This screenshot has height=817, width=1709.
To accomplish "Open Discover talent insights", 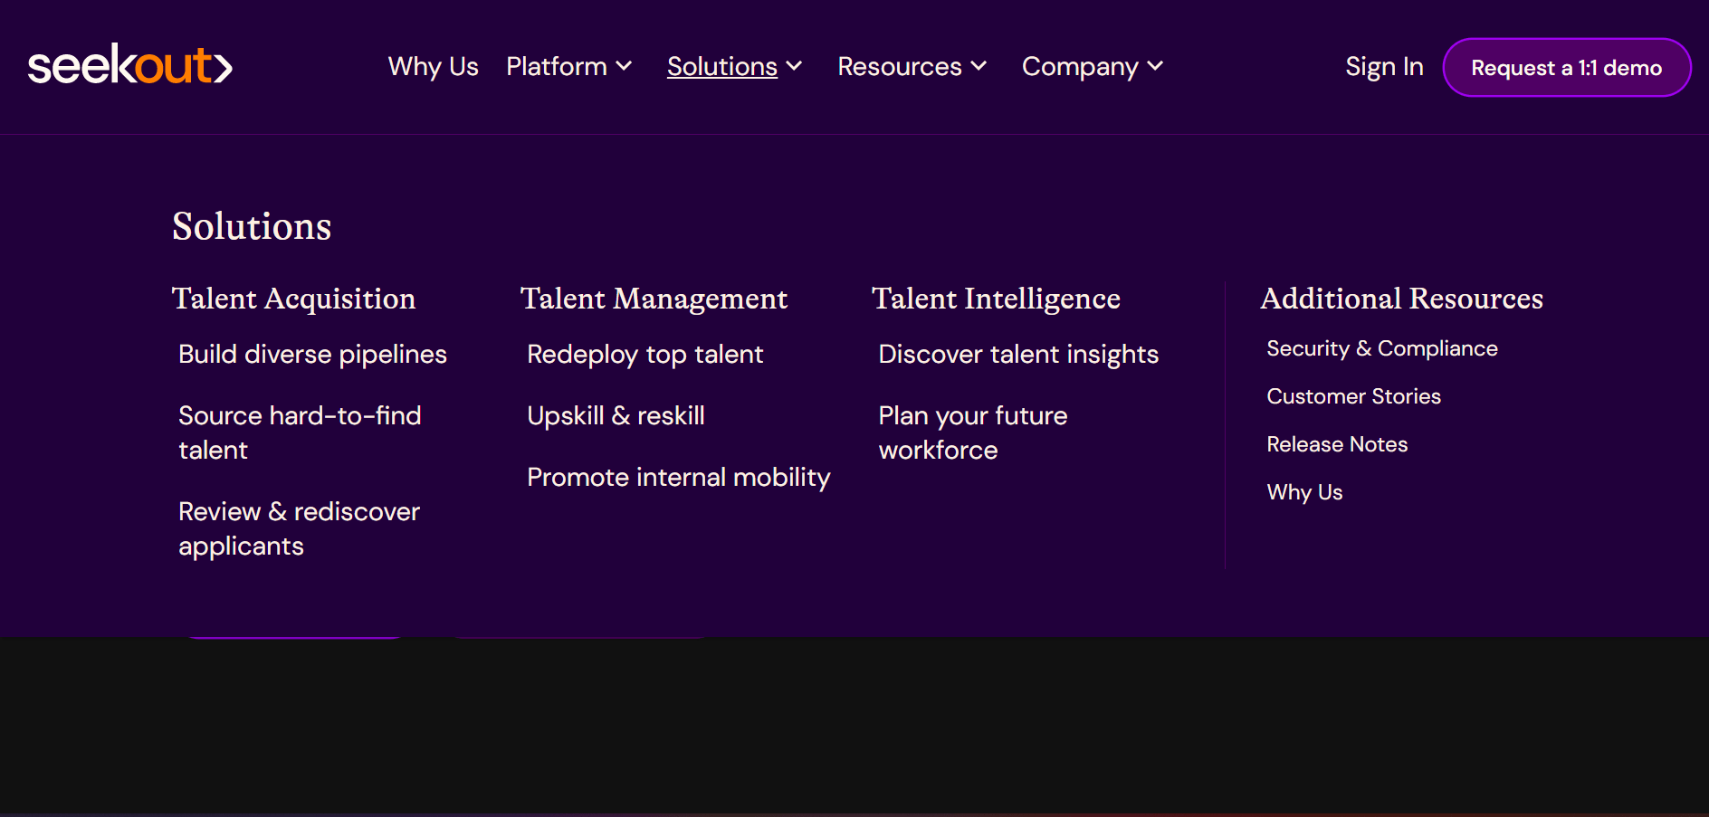I will (1017, 354).
